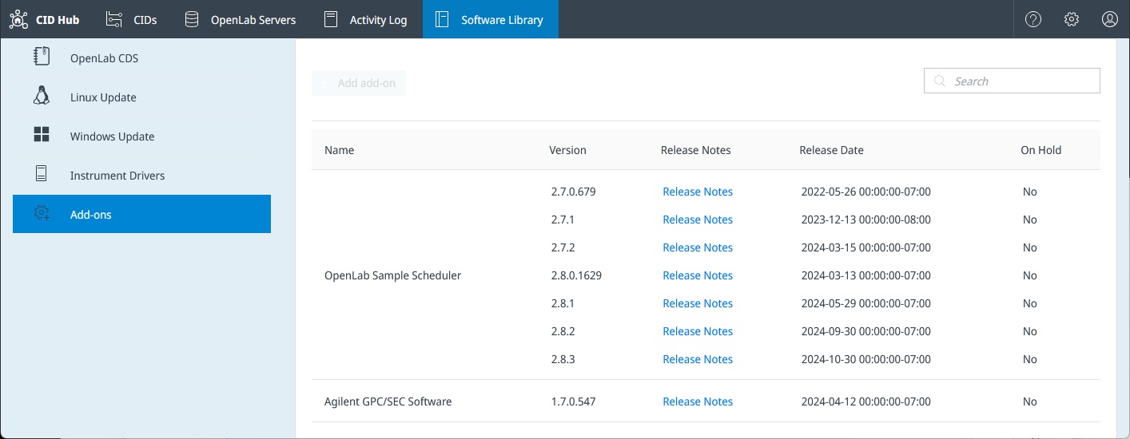Click the On Hold column header
The height and width of the screenshot is (439, 1130).
(1040, 150)
